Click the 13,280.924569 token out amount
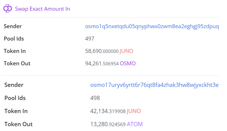 (x=108, y=124)
